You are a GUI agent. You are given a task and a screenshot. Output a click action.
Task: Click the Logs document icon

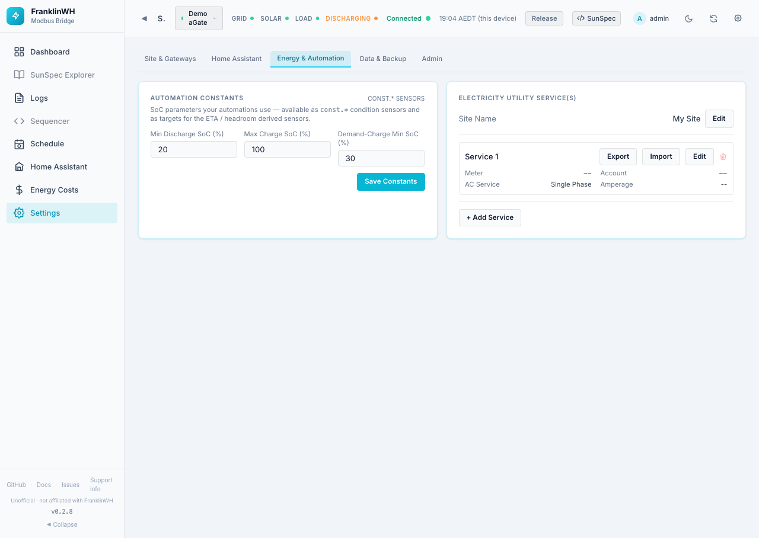tap(19, 98)
